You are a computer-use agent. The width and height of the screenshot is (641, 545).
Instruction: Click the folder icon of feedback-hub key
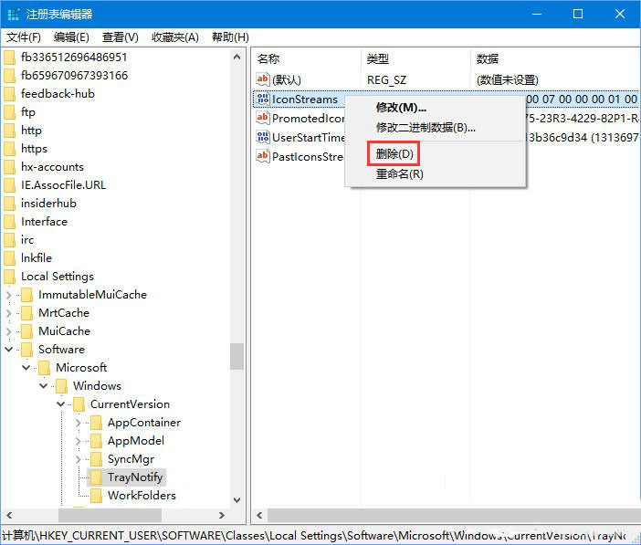pos(9,94)
